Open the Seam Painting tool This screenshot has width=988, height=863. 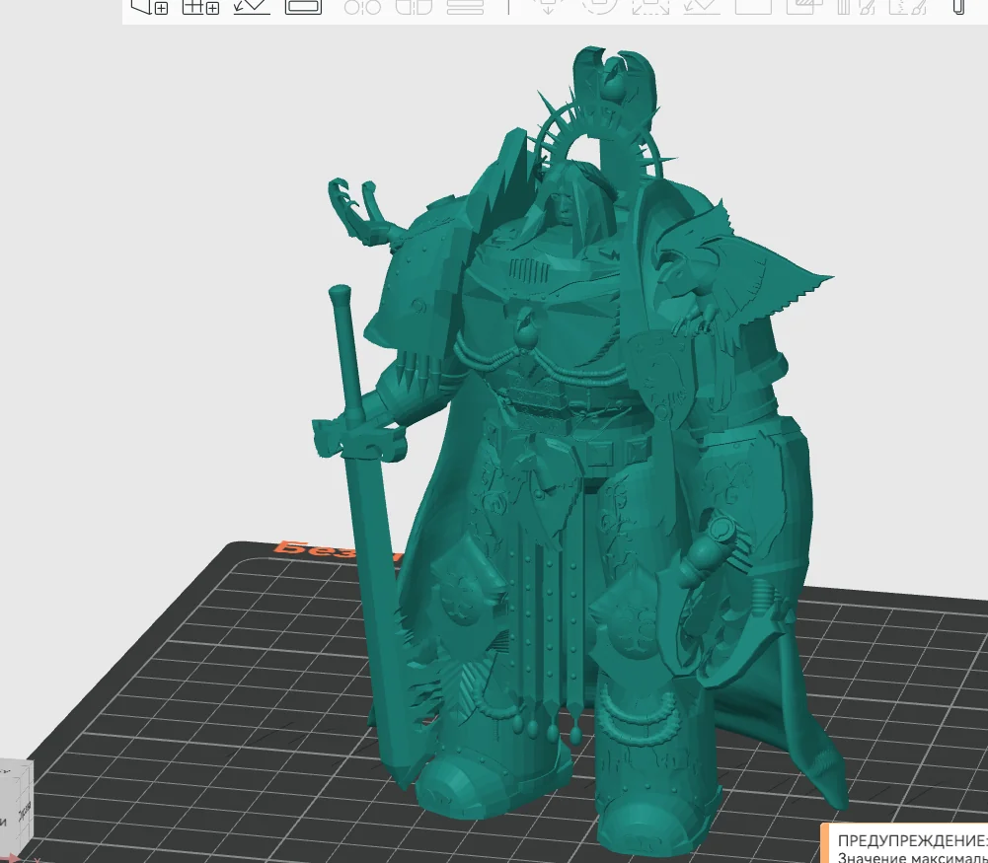[907, 7]
